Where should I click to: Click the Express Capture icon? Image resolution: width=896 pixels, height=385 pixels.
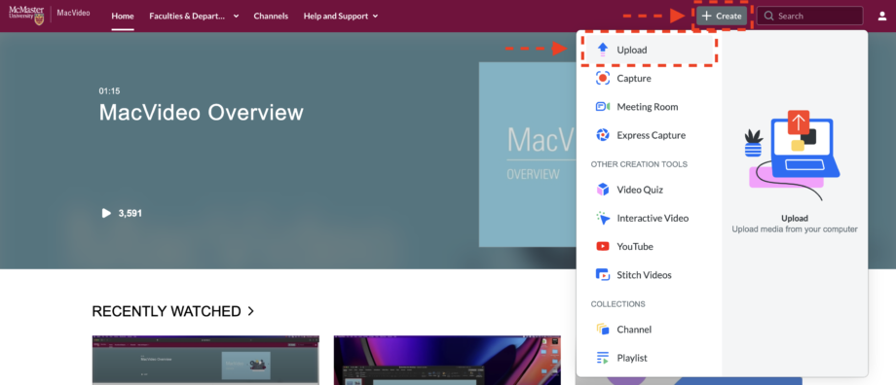coord(602,135)
